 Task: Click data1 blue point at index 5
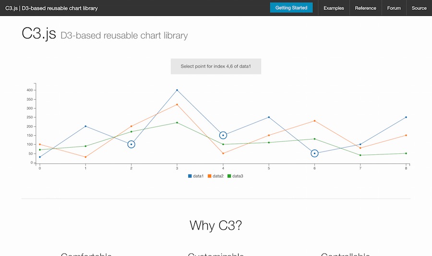click(x=269, y=117)
